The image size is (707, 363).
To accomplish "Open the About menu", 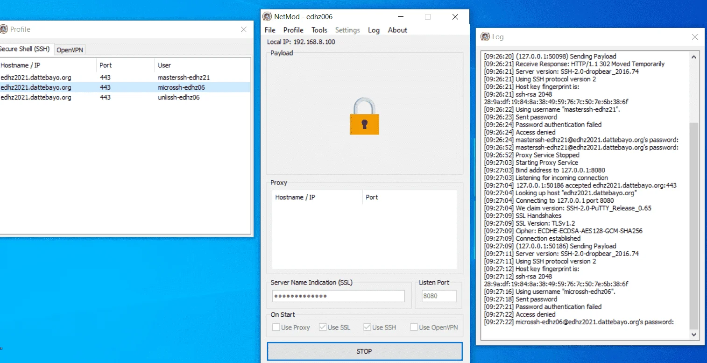I will point(397,30).
